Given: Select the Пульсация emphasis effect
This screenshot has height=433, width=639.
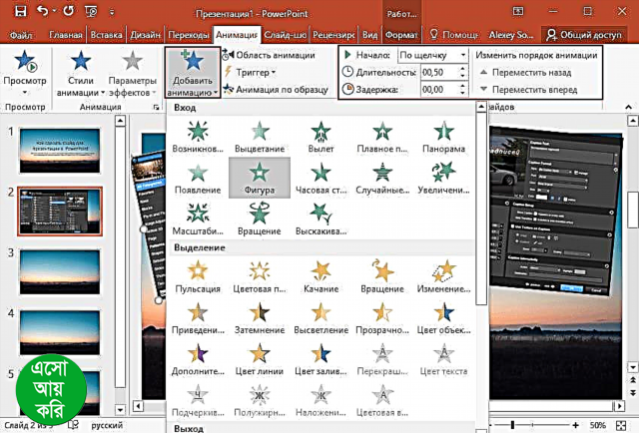Looking at the screenshot, I should (x=199, y=276).
